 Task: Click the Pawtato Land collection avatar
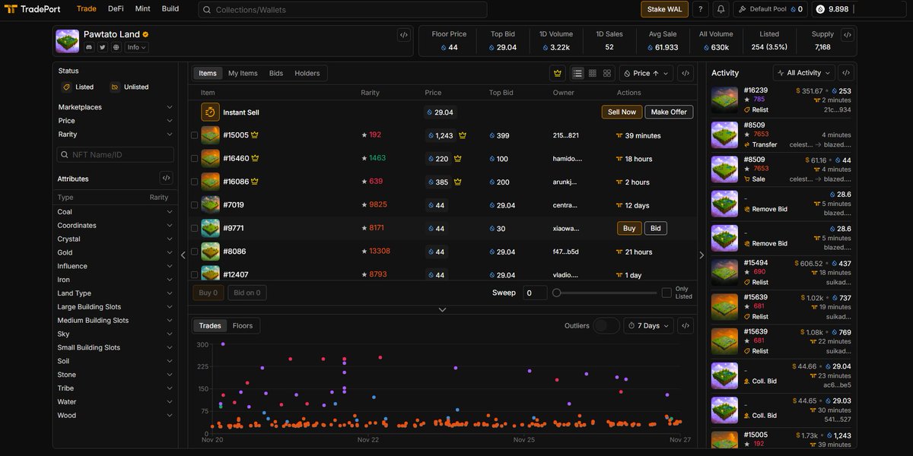pyautogui.click(x=68, y=41)
